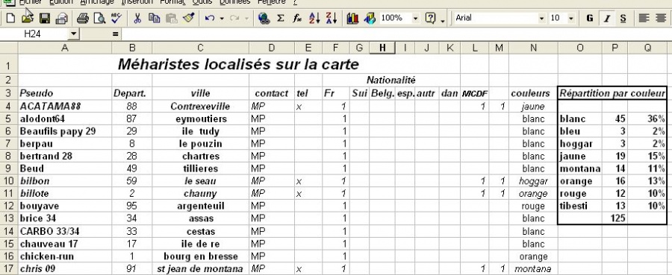Open the redo history dropdown arrow
This screenshot has height=275, width=672.
pos(246,19)
